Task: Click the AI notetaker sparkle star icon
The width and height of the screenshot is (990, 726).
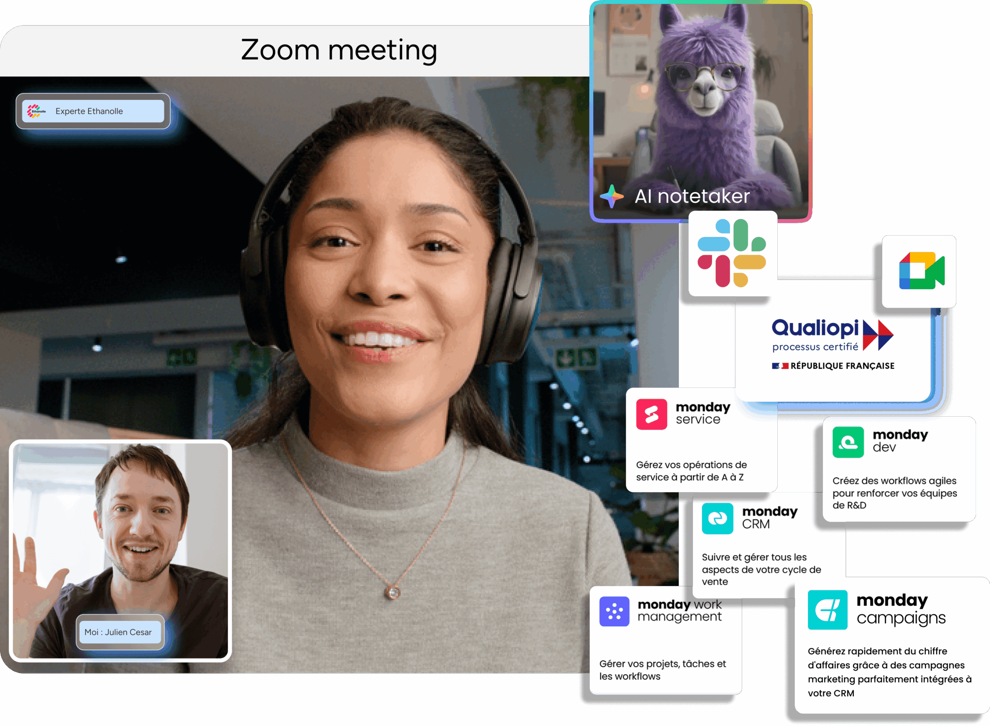Action: pyautogui.click(x=611, y=196)
